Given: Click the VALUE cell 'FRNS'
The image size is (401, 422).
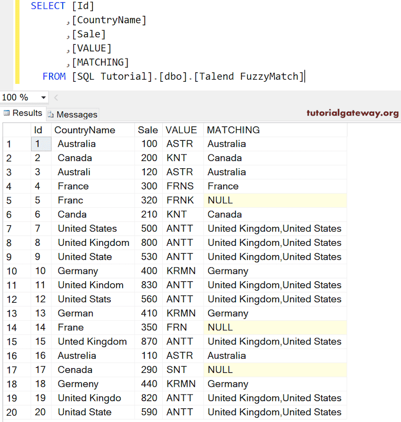Looking at the screenshot, I should [183, 186].
